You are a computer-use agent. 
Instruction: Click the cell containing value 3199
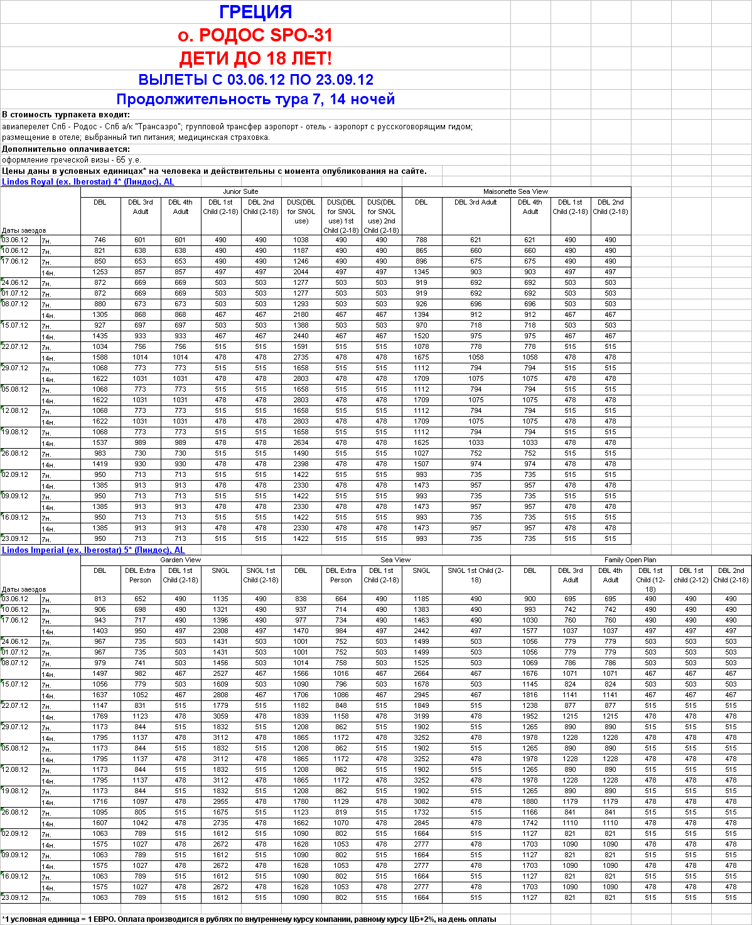[x=421, y=716]
